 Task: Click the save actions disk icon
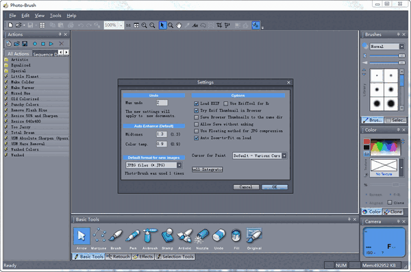(x=25, y=44)
